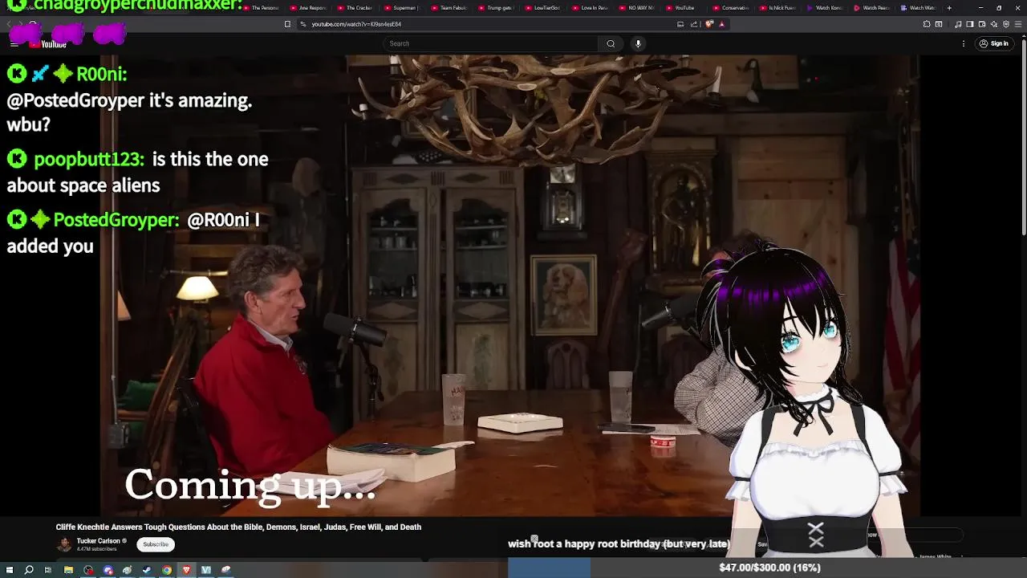Toggle the browser sidebar panel icon
The image size is (1027, 578).
coord(970,24)
